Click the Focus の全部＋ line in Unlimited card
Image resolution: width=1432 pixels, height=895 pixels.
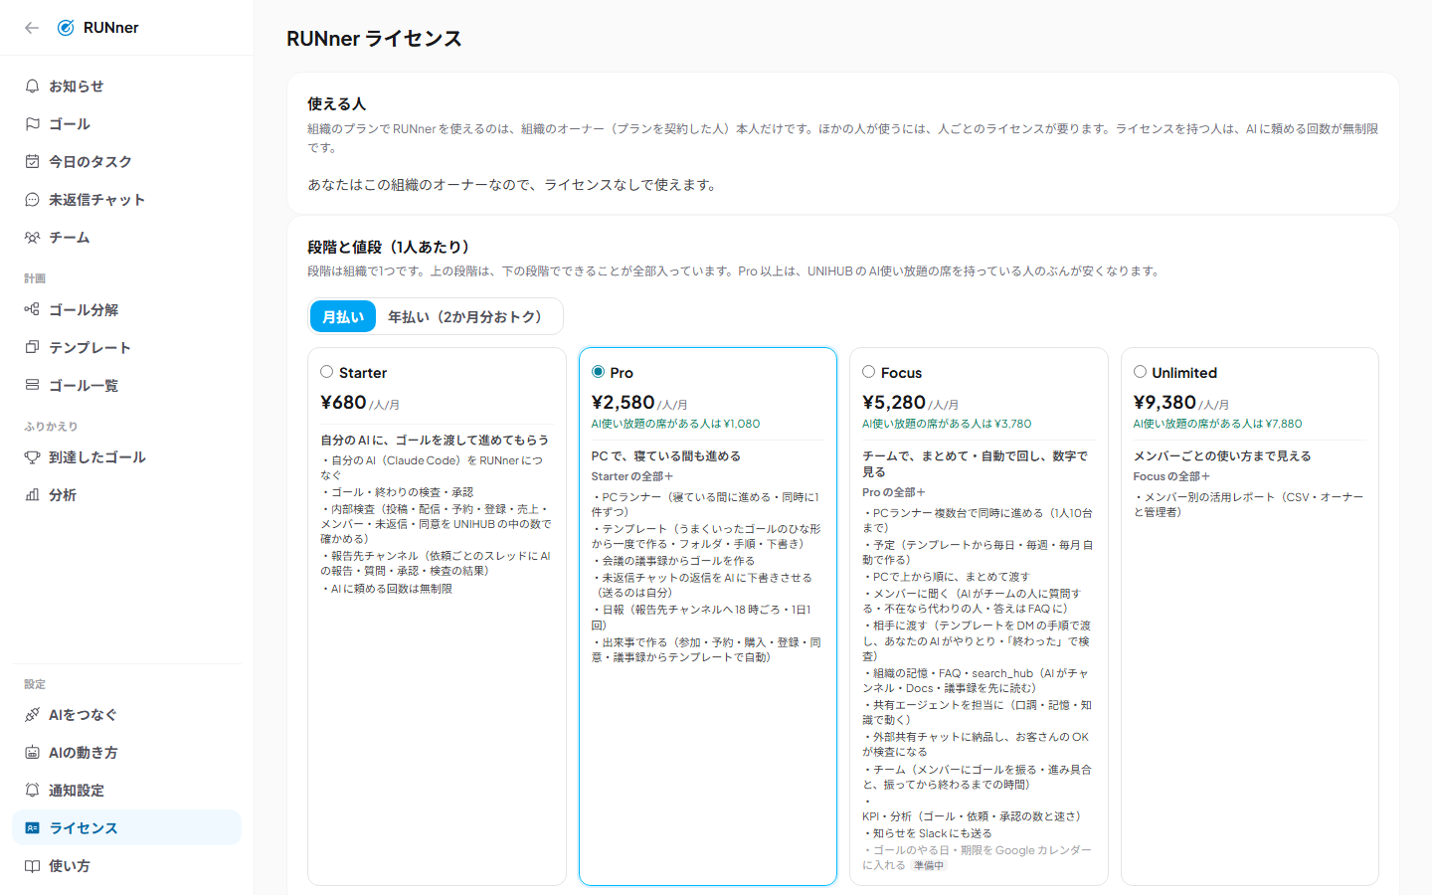click(1171, 476)
